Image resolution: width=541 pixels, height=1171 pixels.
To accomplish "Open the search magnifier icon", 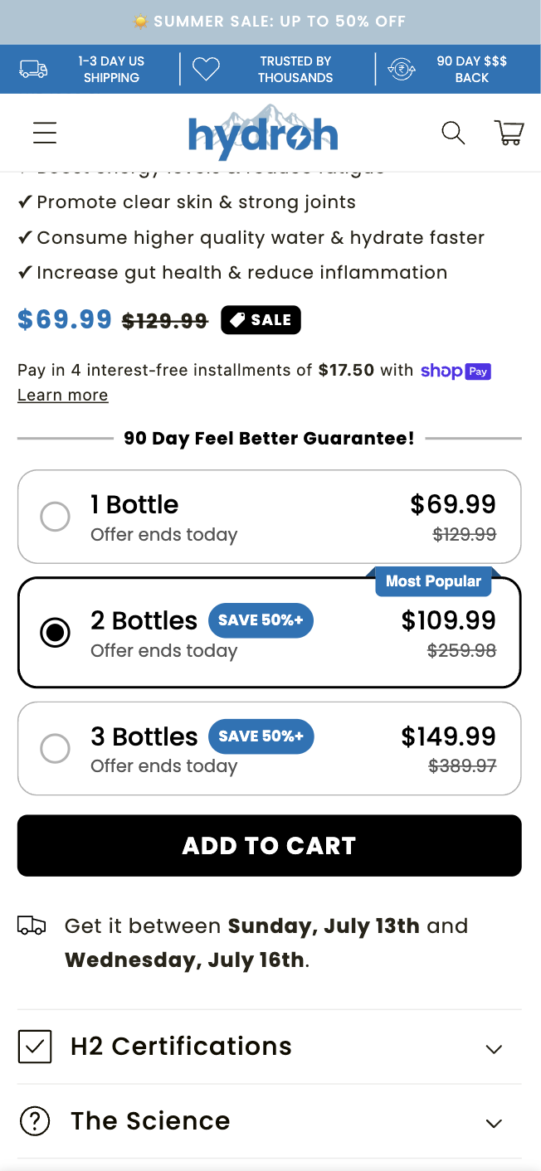I will click(x=453, y=133).
